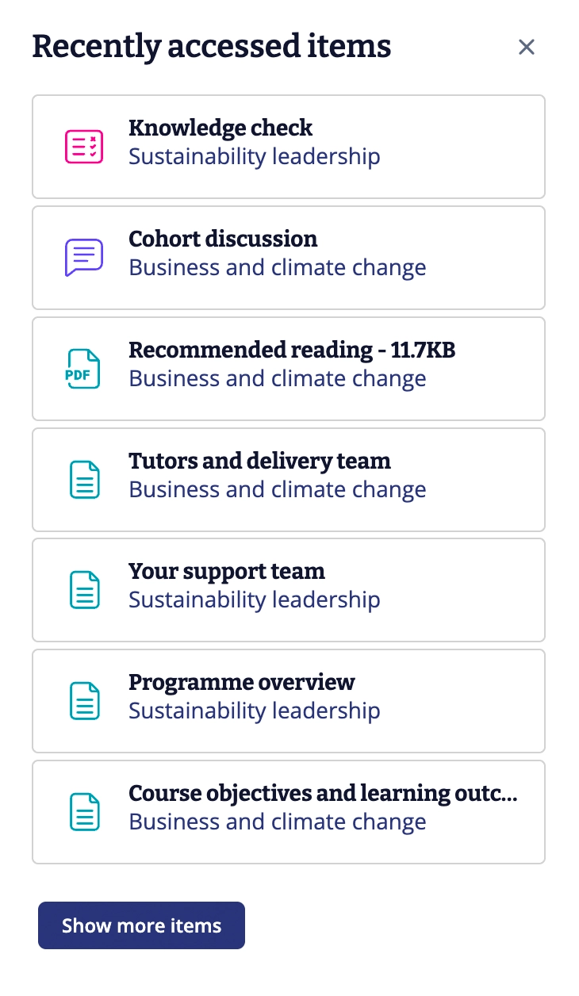Open the Programme overview page
This screenshot has height=996, width=579.
click(x=242, y=682)
